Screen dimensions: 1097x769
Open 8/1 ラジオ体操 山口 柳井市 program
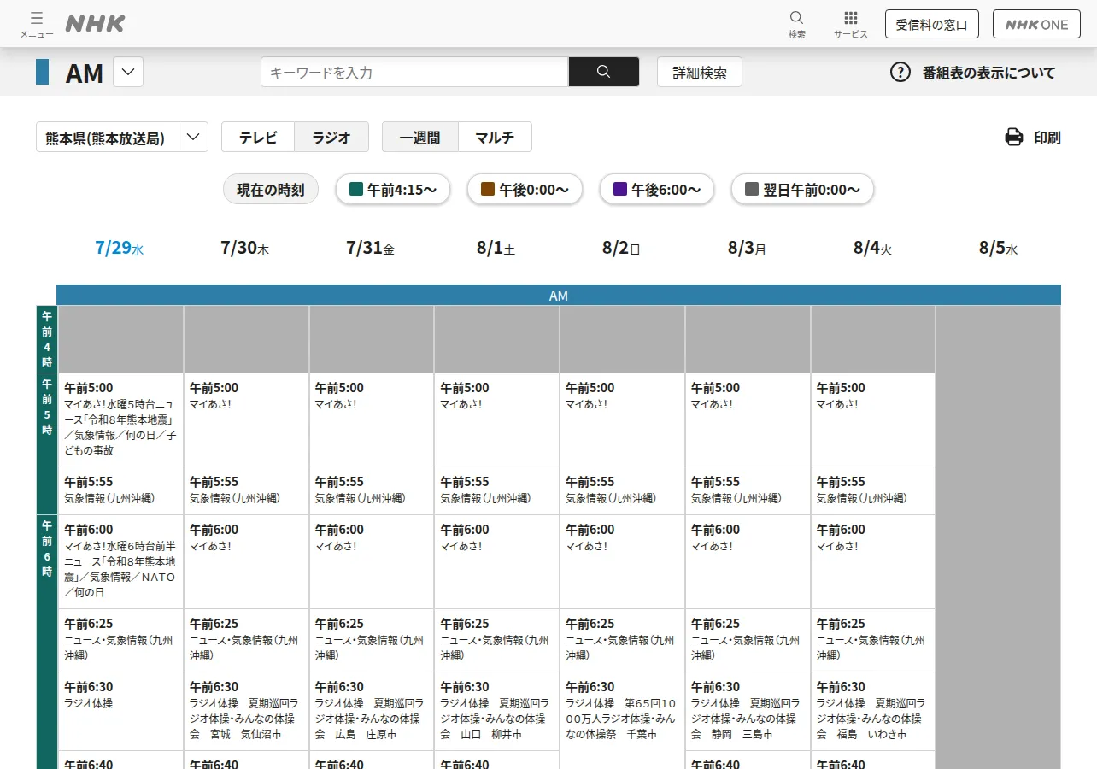pyautogui.click(x=497, y=711)
